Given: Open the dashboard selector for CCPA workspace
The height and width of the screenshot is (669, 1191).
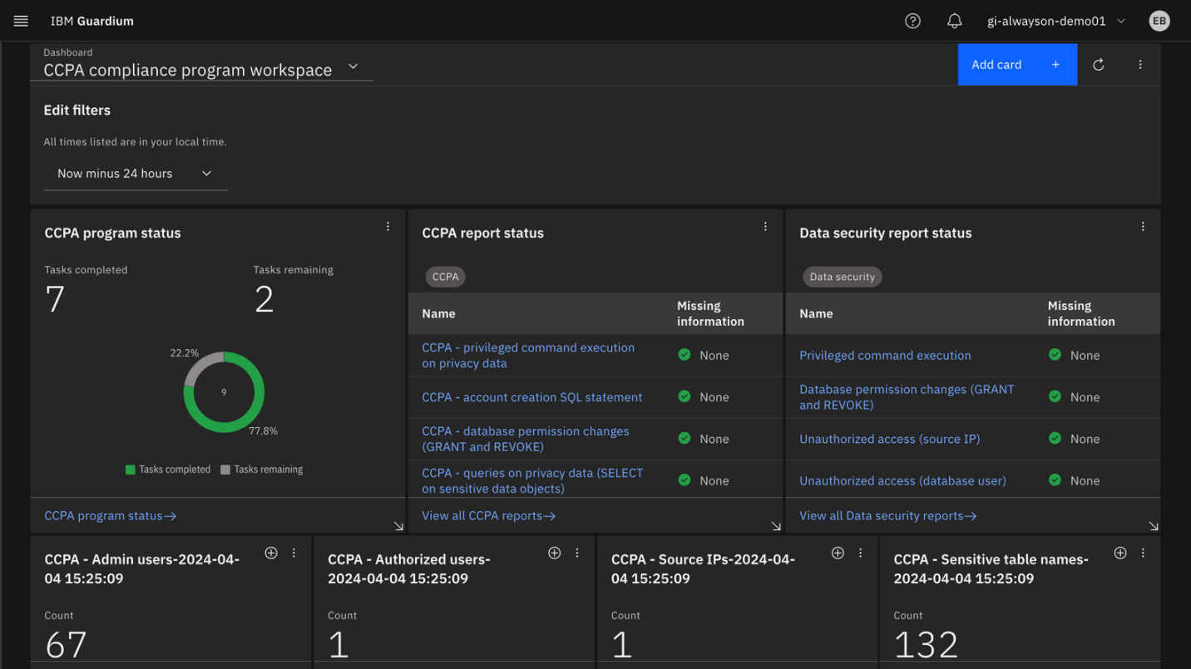Looking at the screenshot, I should click(x=353, y=66).
